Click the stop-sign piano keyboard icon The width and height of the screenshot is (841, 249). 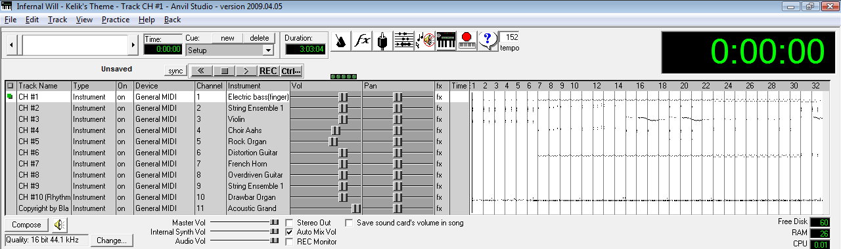pyautogui.click(x=466, y=41)
